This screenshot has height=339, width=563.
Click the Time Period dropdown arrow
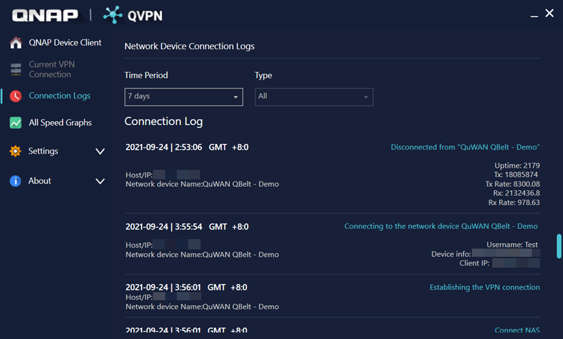click(235, 97)
